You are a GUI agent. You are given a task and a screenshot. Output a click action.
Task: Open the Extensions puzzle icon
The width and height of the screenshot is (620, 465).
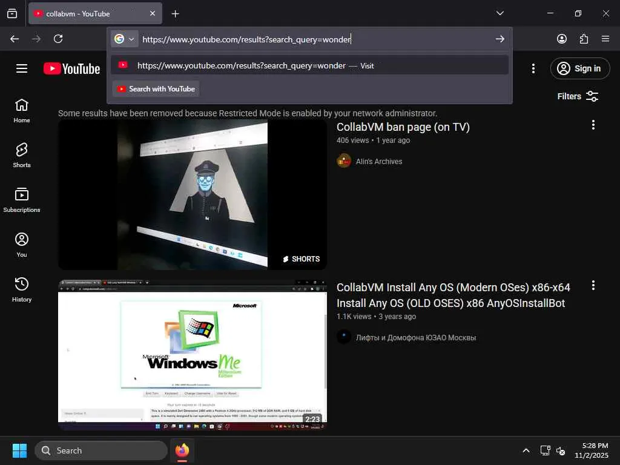tap(584, 39)
